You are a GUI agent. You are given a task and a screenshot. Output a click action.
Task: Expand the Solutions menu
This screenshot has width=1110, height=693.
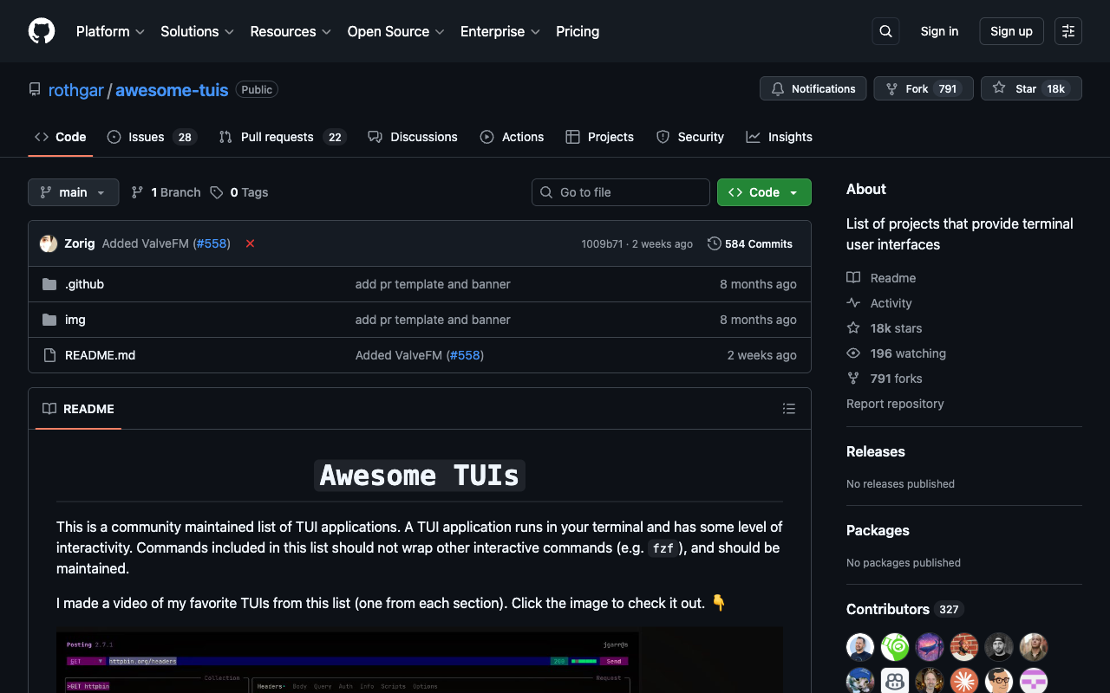197,31
